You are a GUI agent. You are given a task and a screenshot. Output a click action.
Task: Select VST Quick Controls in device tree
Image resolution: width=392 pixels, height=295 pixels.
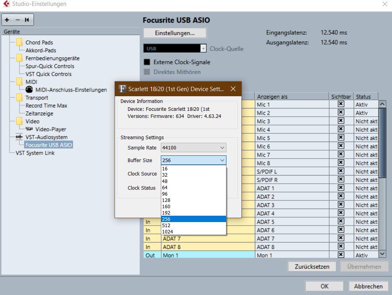pos(49,74)
